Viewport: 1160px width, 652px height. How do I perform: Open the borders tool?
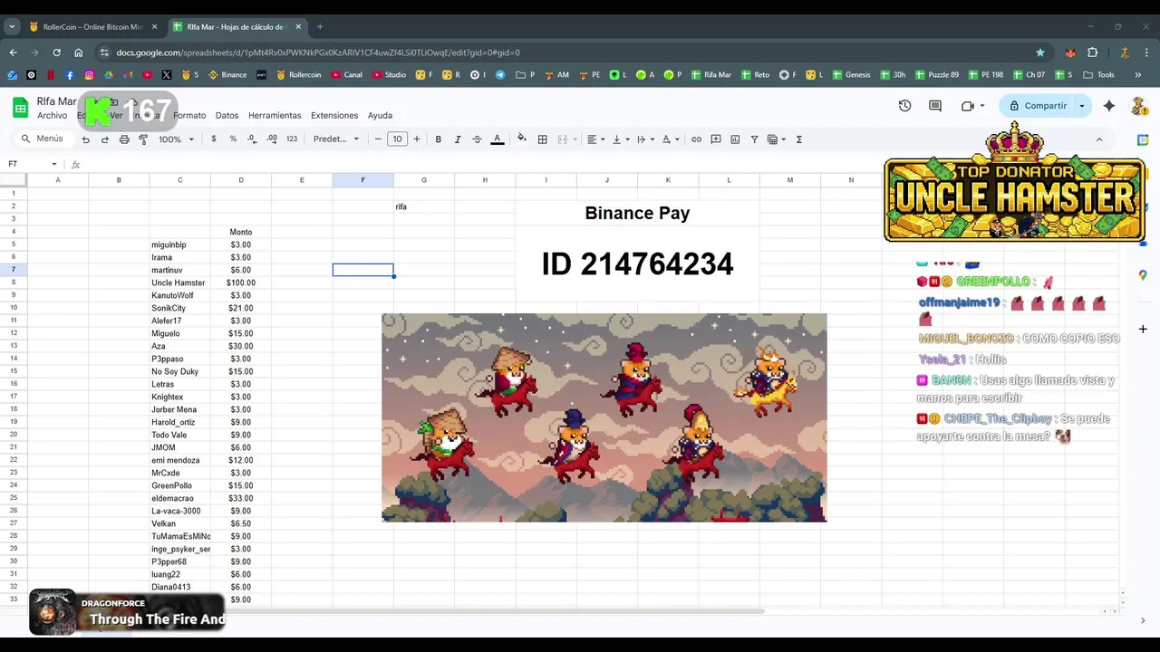(542, 139)
